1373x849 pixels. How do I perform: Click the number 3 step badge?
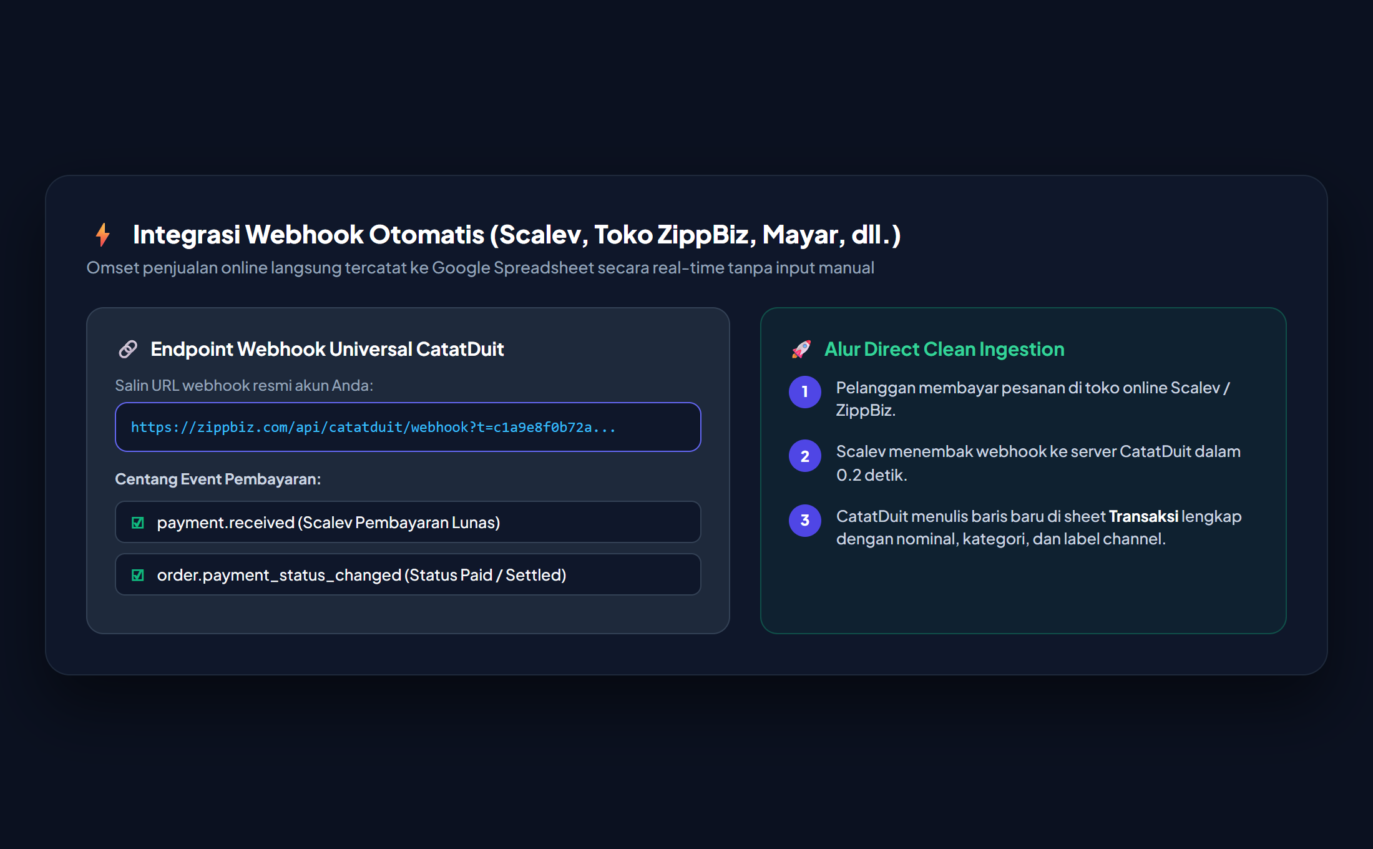(x=805, y=521)
